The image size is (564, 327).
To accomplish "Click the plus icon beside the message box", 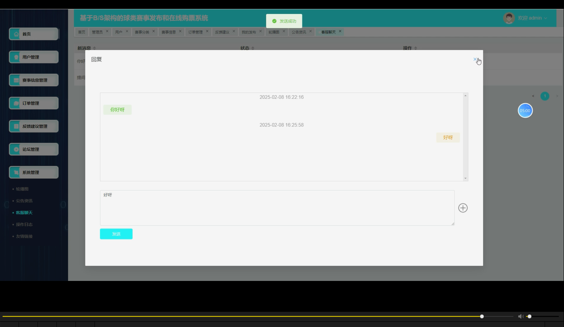I will click(x=463, y=208).
